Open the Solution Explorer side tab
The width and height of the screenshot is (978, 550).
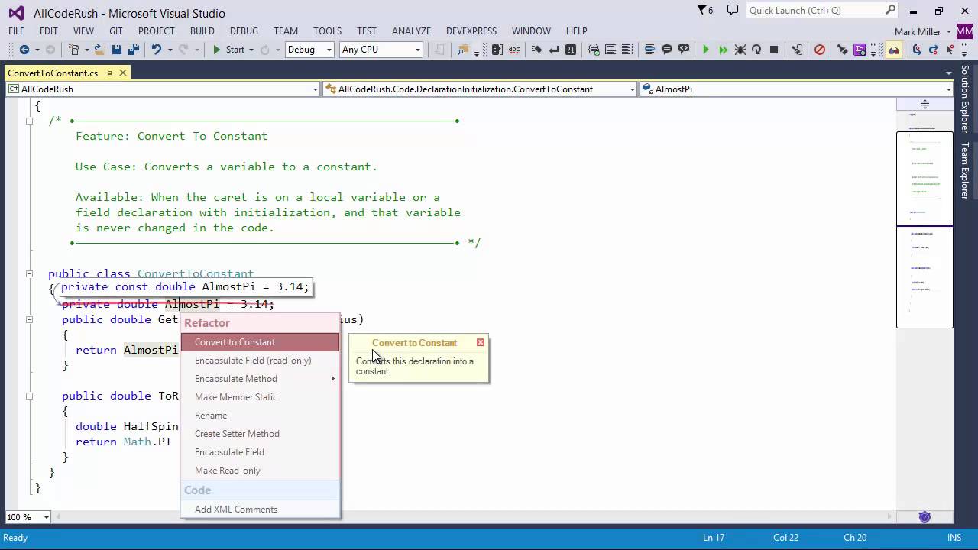coord(965,99)
